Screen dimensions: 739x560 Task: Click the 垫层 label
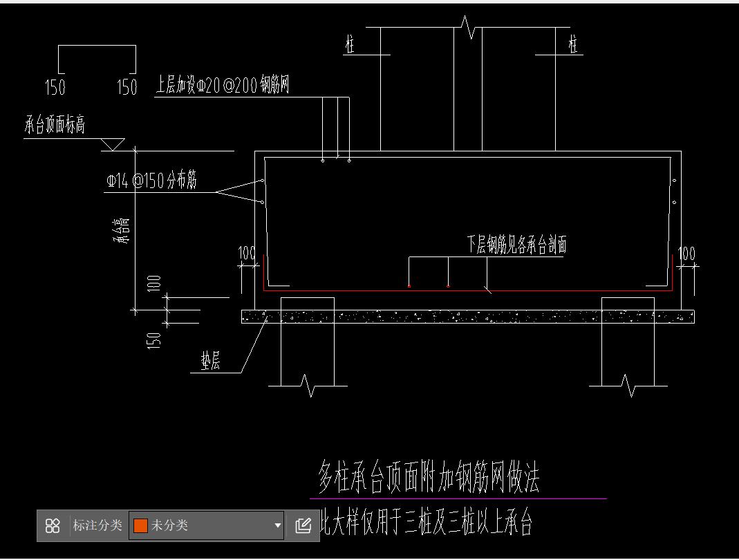pyautogui.click(x=210, y=361)
